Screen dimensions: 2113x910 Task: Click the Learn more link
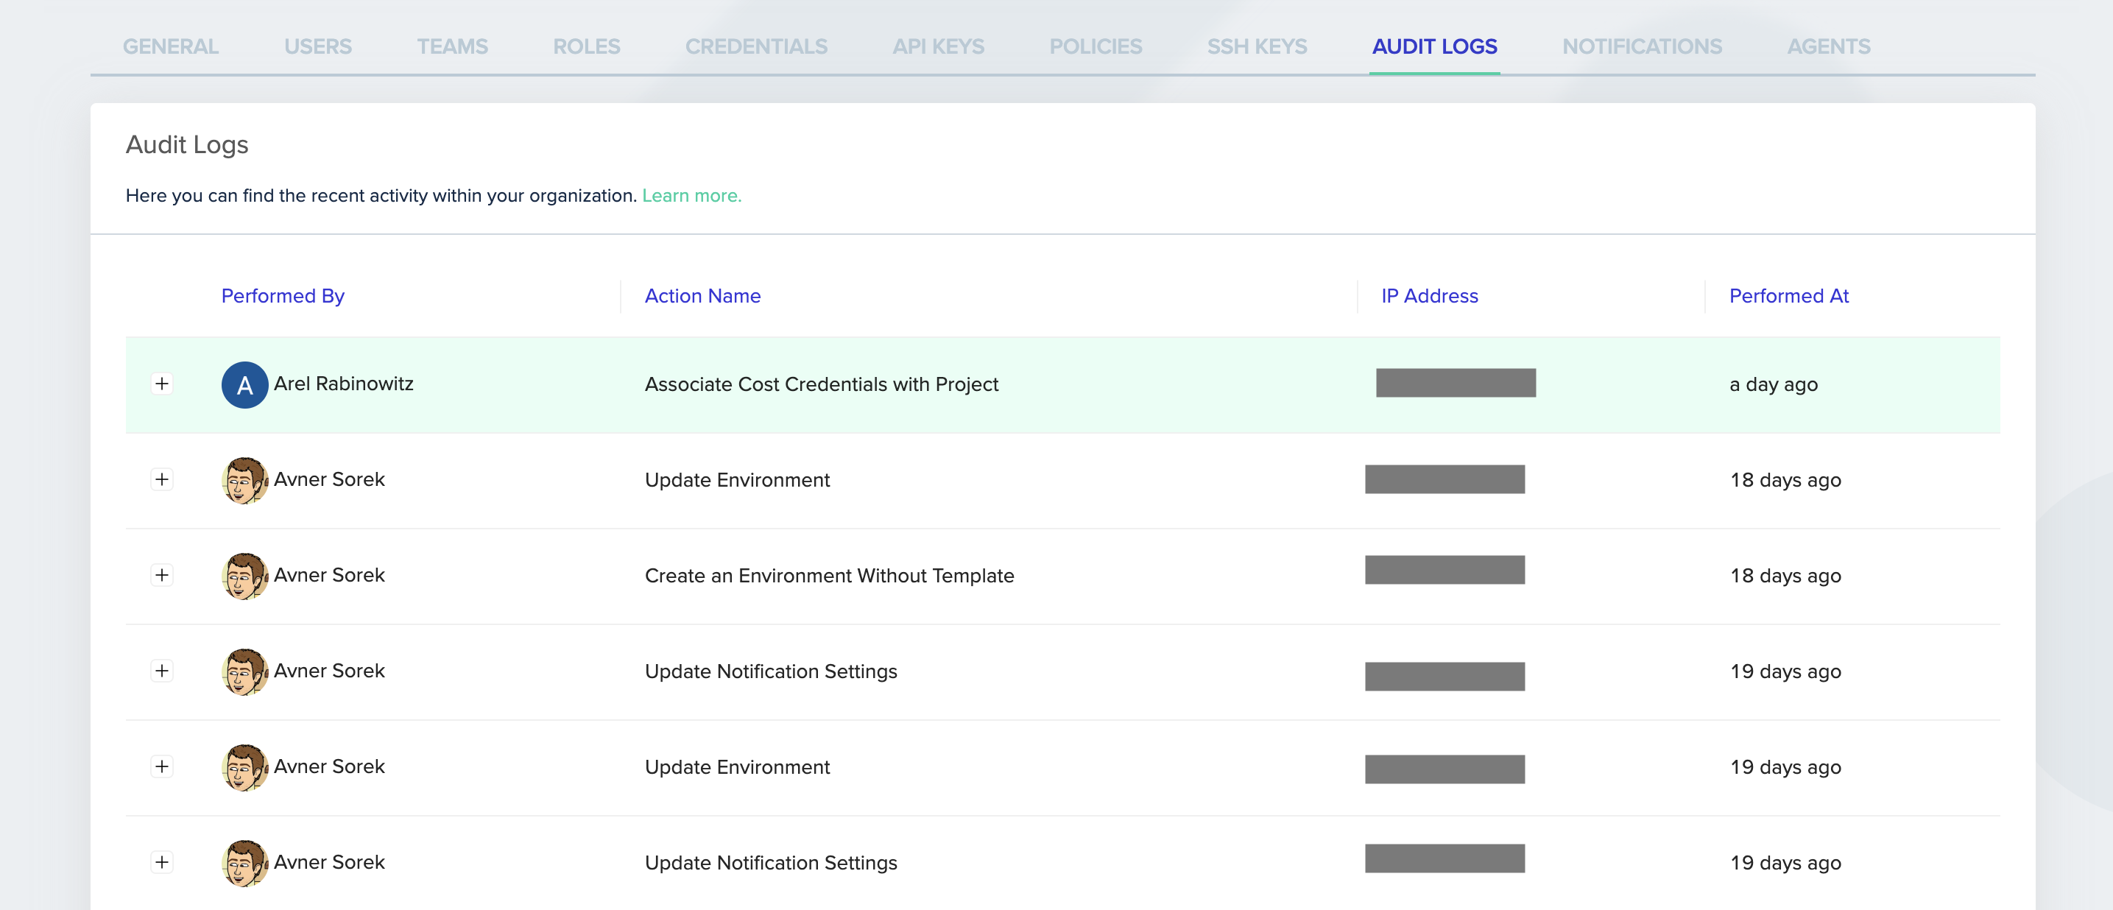tap(691, 195)
